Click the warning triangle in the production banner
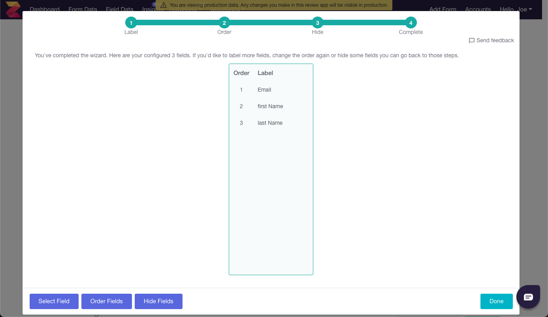Image resolution: width=548 pixels, height=317 pixels. coord(163,5)
